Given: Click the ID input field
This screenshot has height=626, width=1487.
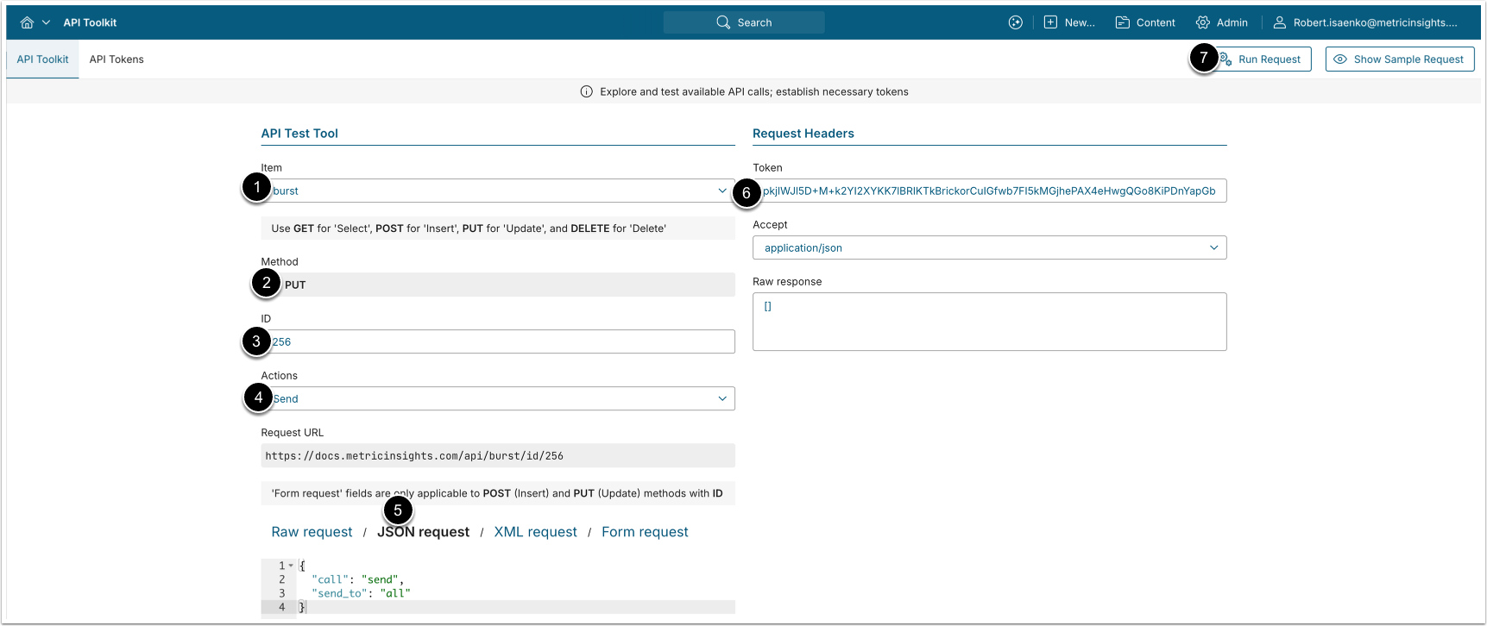Looking at the screenshot, I should pyautogui.click(x=501, y=341).
